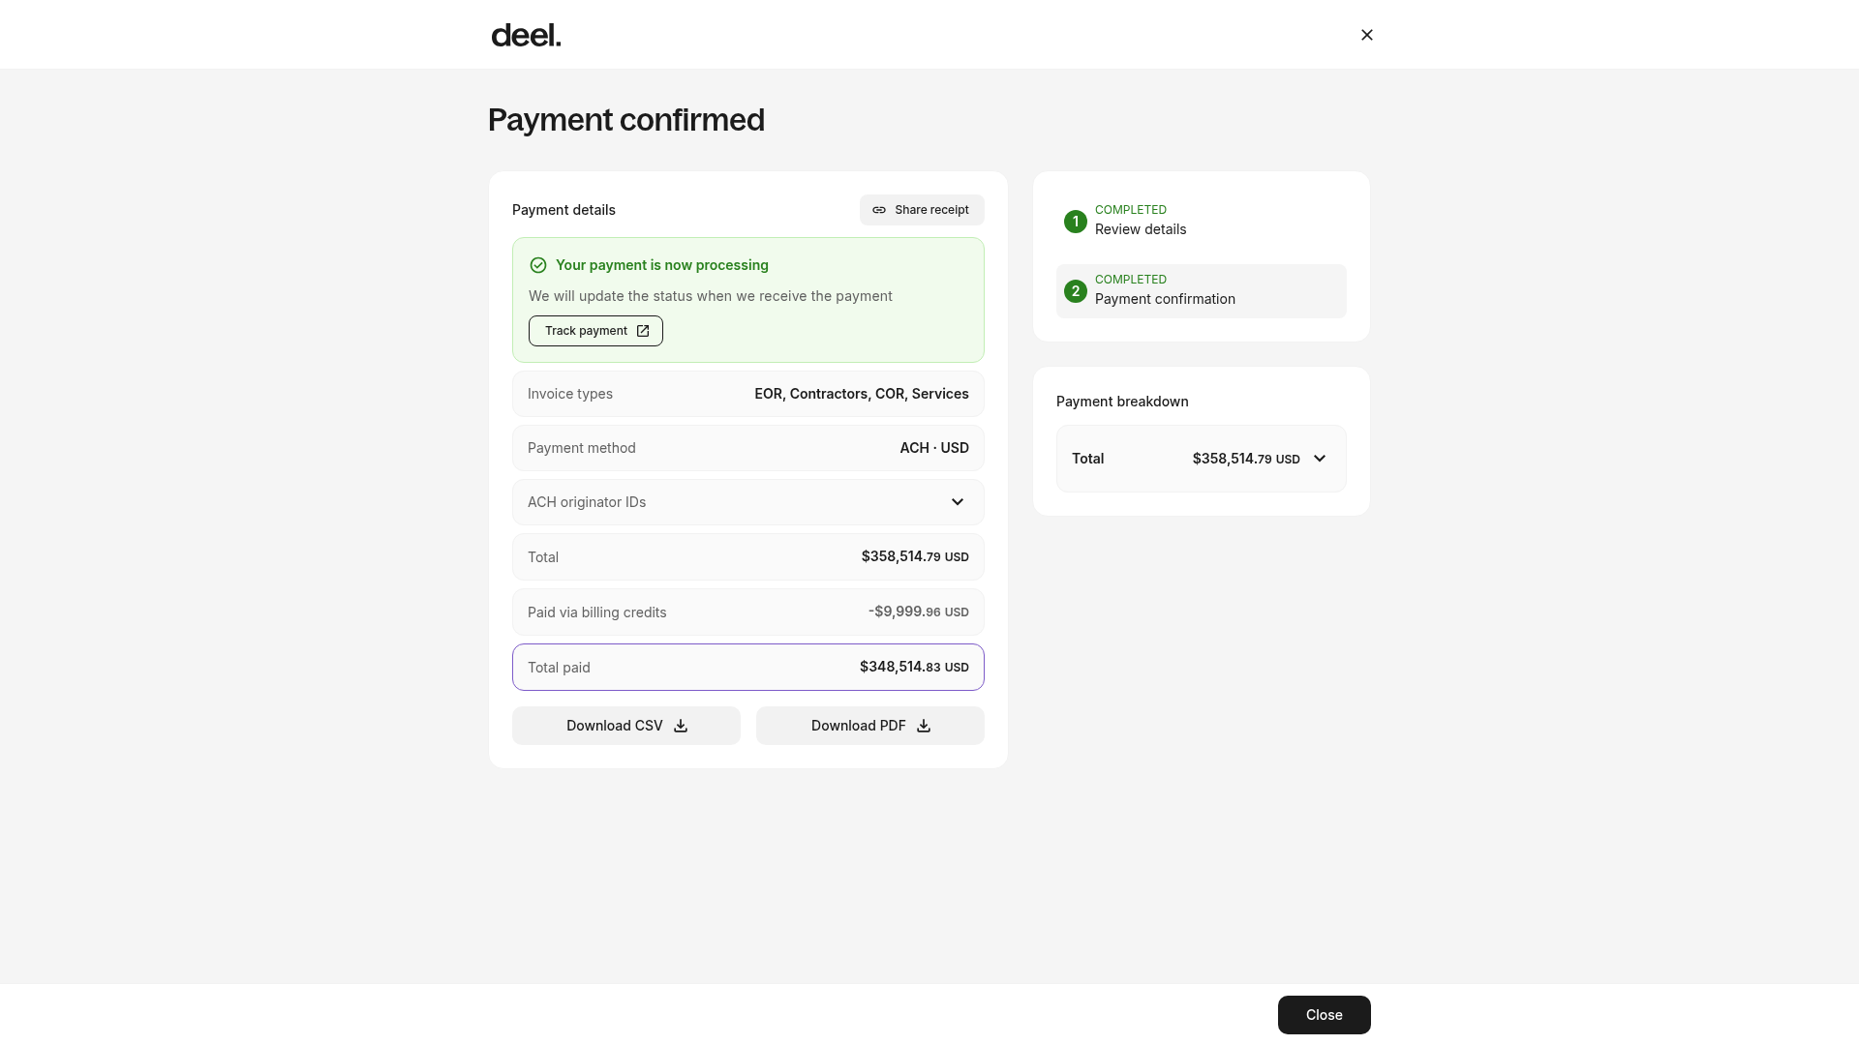
Task: Expand the Payment breakdown Total chevron
Action: click(x=1319, y=459)
